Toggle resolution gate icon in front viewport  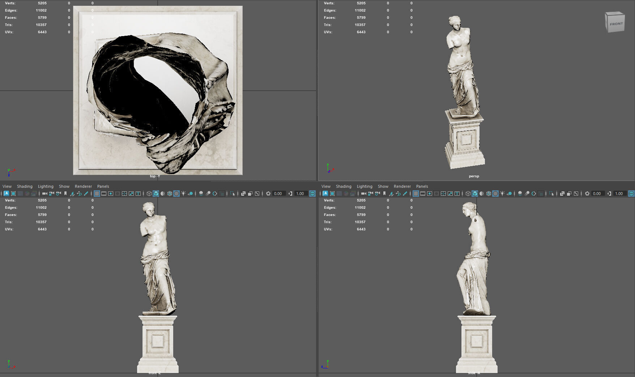point(110,194)
